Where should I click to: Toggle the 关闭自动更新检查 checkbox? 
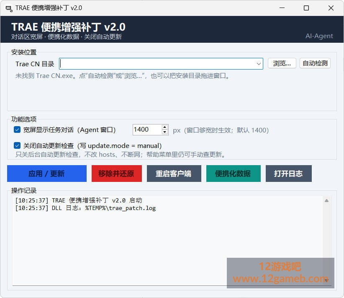[x=17, y=145]
